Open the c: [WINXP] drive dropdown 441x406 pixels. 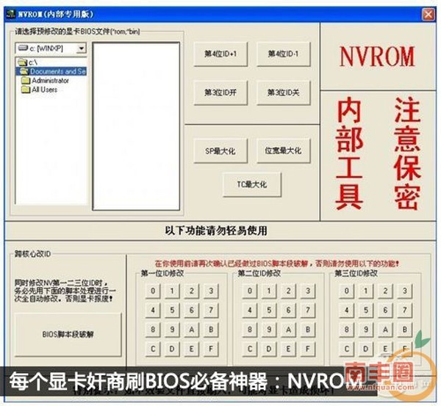click(80, 48)
